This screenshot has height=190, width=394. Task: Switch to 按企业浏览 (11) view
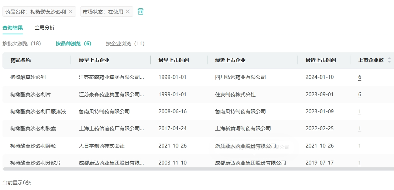[125, 44]
